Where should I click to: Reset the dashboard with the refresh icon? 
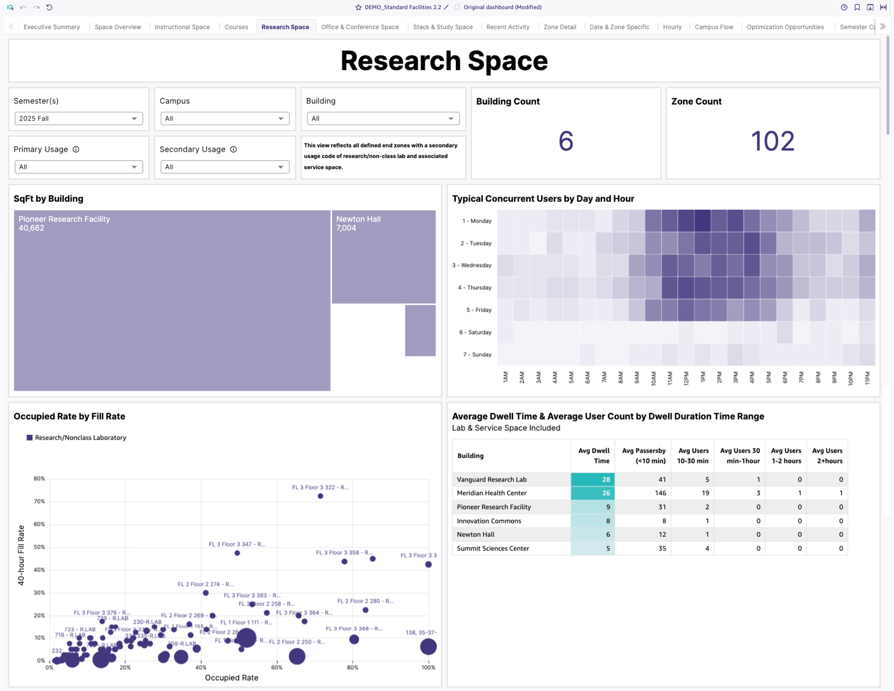pyautogui.click(x=49, y=7)
